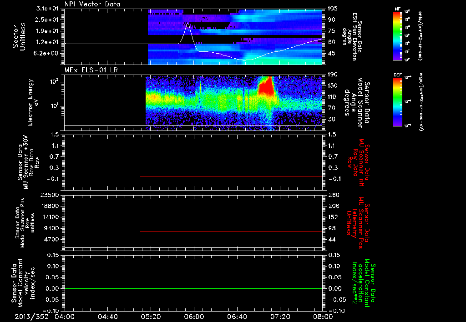The height and width of the screenshot is (322, 466).
Task: Click the "NPI Vector Data" panel title
Action: point(92,4)
